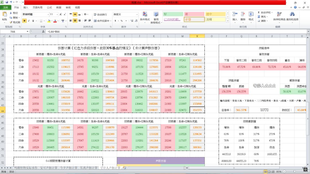Click the text Orientation icon
Viewport: 310px width, 174px height.
85,14
